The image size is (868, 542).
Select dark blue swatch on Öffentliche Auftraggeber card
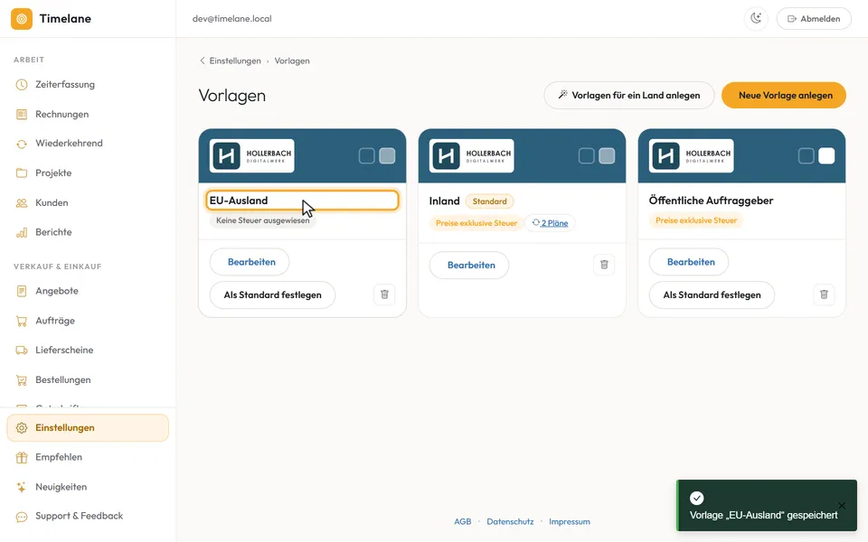tap(806, 156)
